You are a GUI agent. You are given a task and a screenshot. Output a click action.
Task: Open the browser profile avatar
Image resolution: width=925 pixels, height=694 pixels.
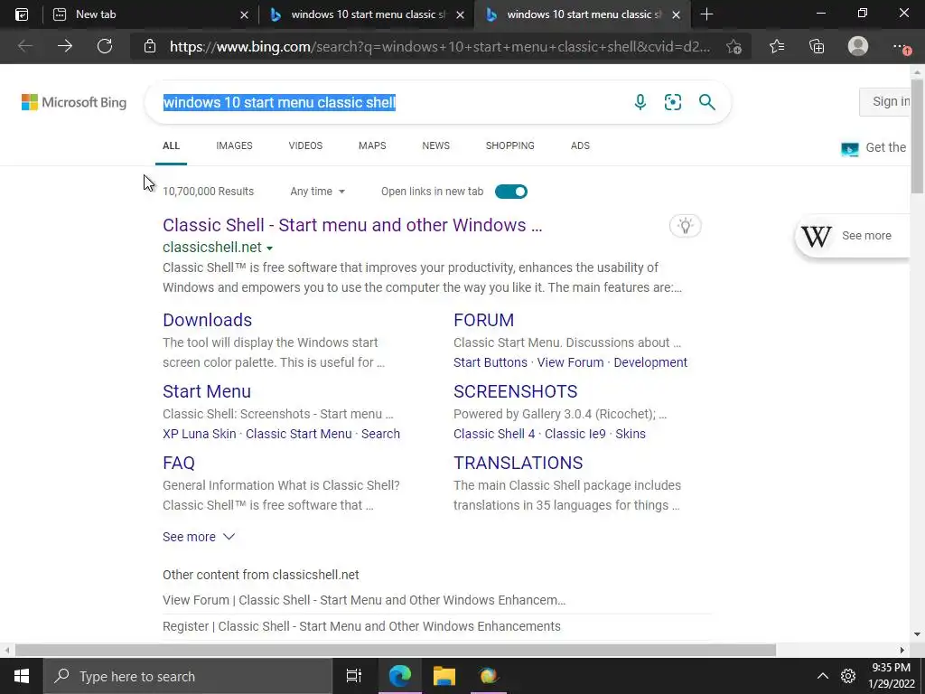pos(858,46)
